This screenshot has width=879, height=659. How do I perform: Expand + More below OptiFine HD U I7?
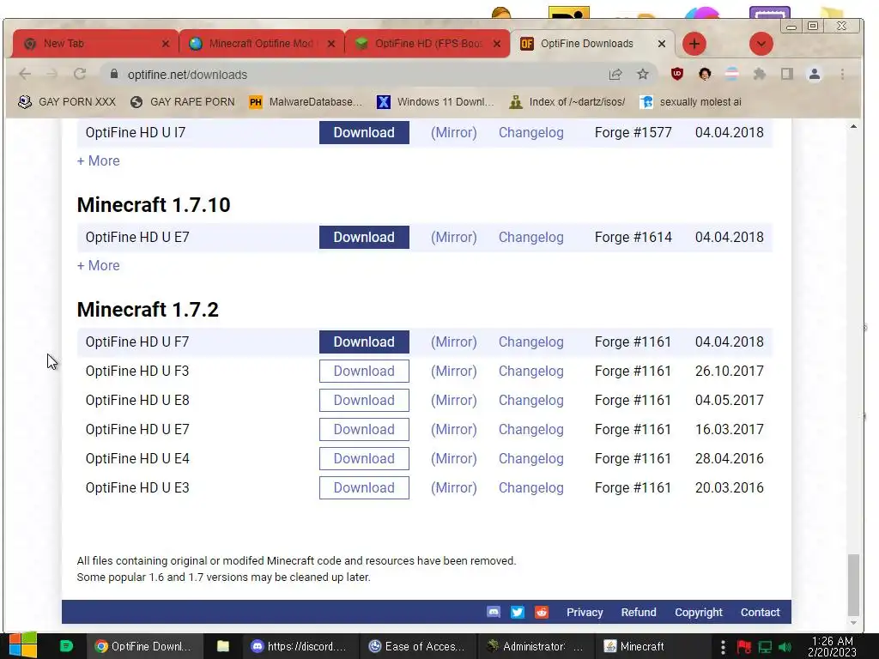click(x=98, y=160)
